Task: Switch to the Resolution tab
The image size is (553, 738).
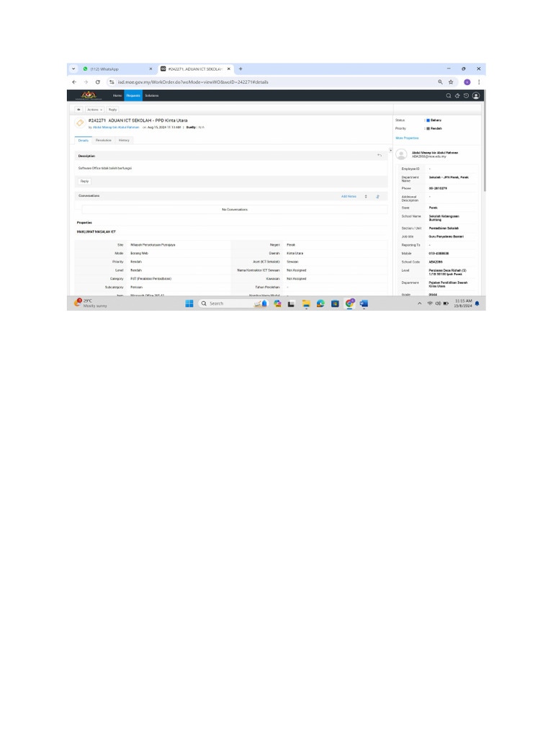Action: pyautogui.click(x=104, y=141)
